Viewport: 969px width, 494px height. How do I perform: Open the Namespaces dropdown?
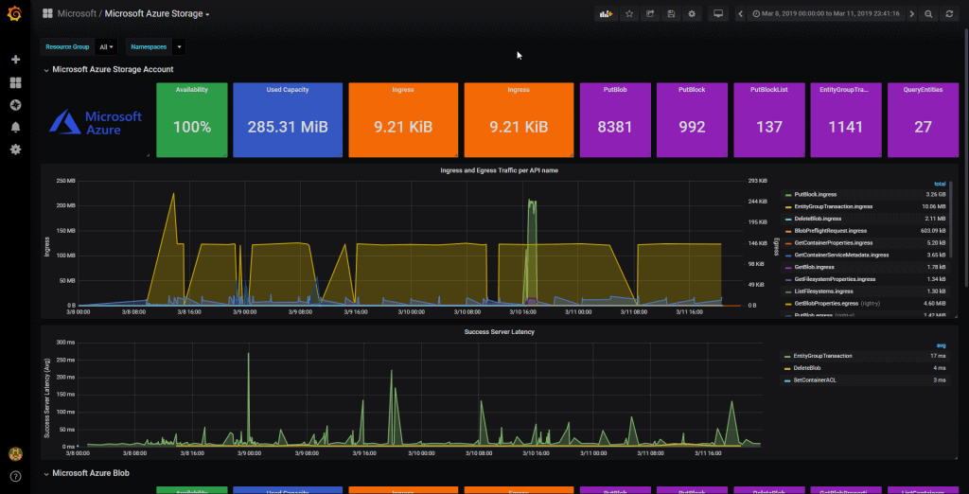179,47
